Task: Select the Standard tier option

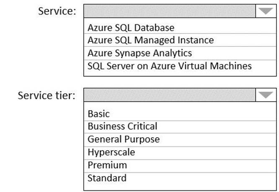Action: click(x=107, y=178)
